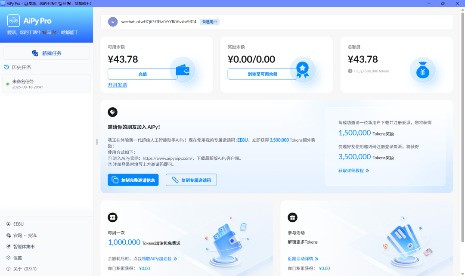Click the user avatar circle 'w'

coord(113,22)
